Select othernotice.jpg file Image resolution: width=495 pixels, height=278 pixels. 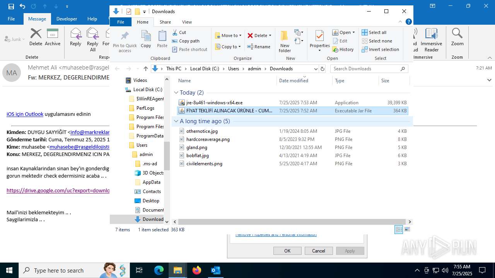202,131
